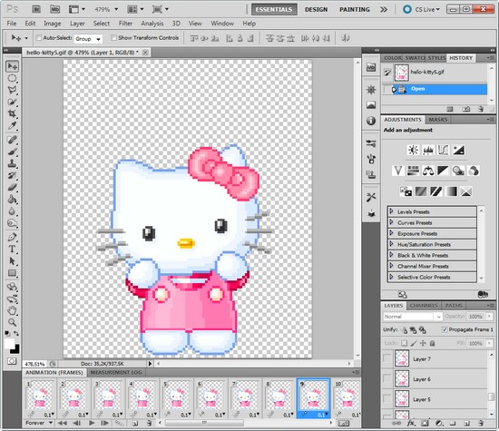Select the Brush tool
The image size is (499, 431).
(12, 152)
